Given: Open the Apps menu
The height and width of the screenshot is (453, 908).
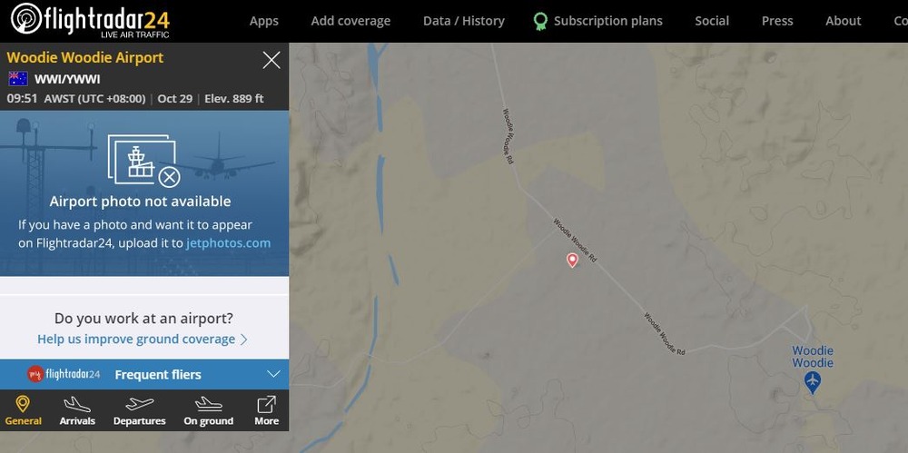Looking at the screenshot, I should [264, 21].
